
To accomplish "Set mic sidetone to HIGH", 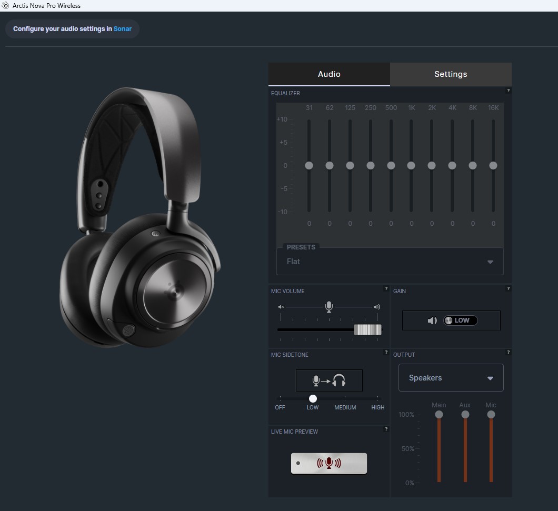I will [377, 399].
